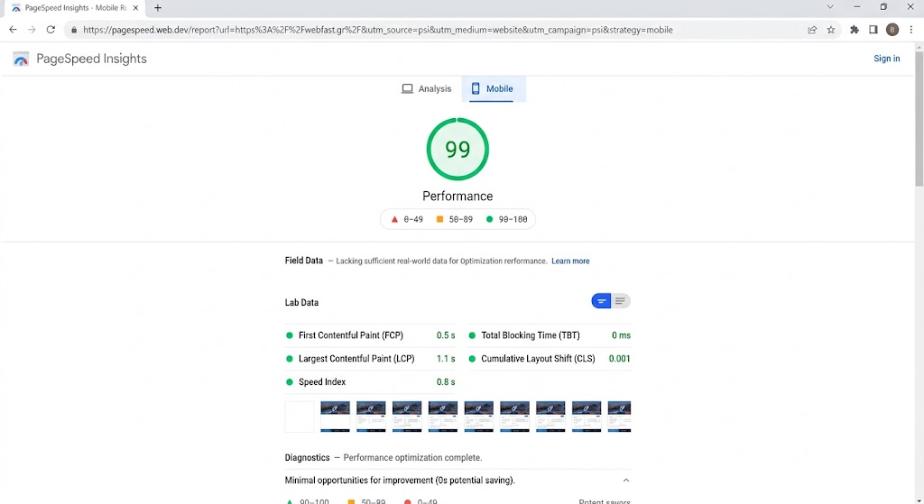Open the Learn more link
This screenshot has width=924, height=504.
pos(570,261)
